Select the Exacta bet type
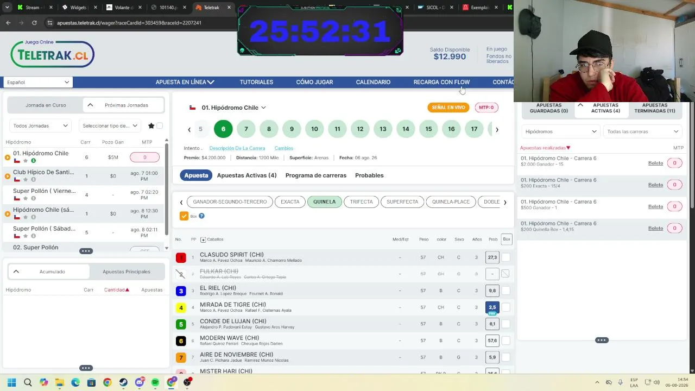The height and width of the screenshot is (391, 695). point(290,202)
